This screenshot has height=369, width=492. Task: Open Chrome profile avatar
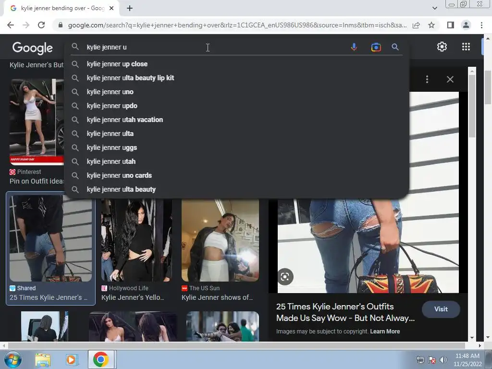466,25
